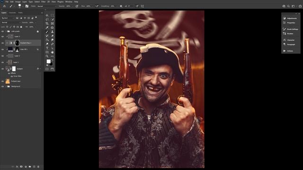Open the Brushes panel

pyautogui.click(x=288, y=34)
